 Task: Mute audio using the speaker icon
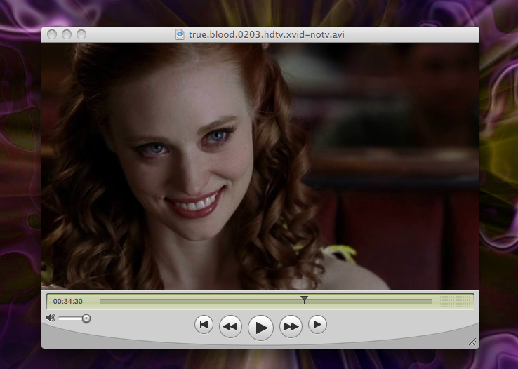(51, 318)
